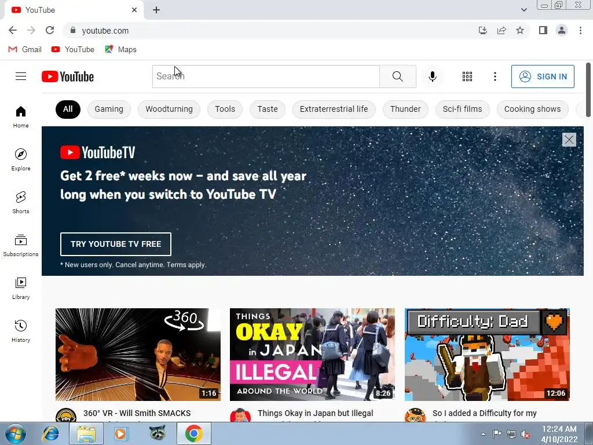
Task: Click the install/download icon in address bar
Action: pyautogui.click(x=482, y=30)
